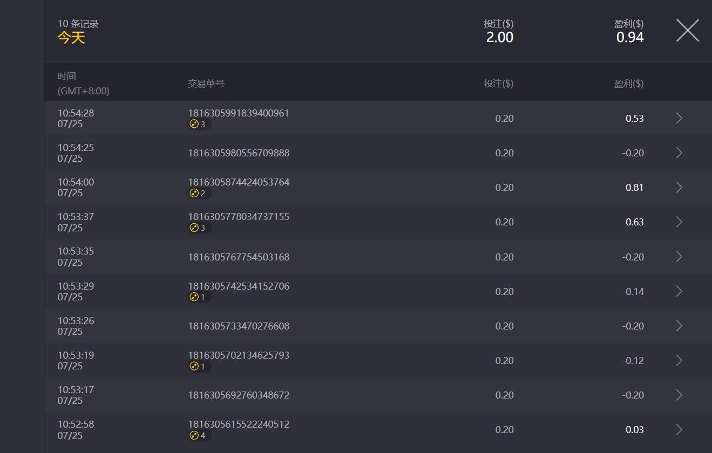This screenshot has width=712, height=453.
Task: Open arrow for the 10:53:26 record
Action: coord(679,326)
